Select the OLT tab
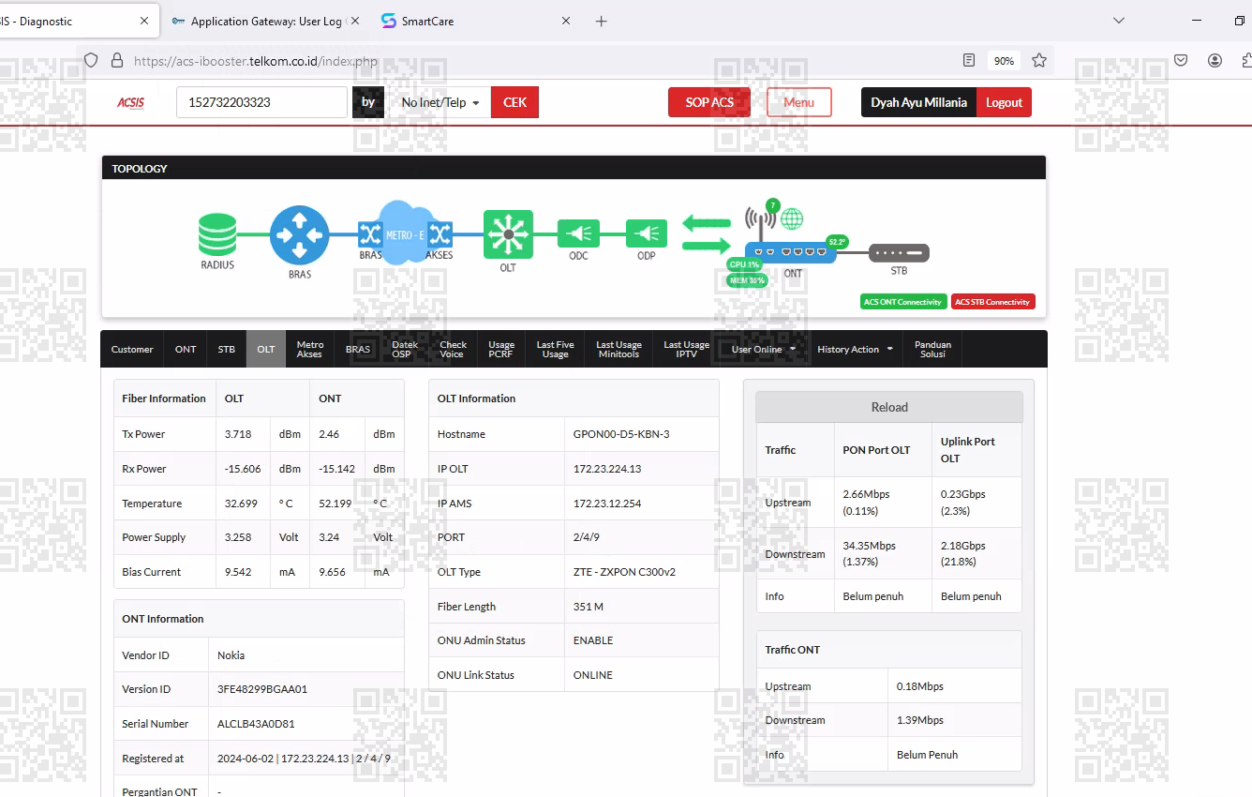1252x797 pixels. click(266, 349)
